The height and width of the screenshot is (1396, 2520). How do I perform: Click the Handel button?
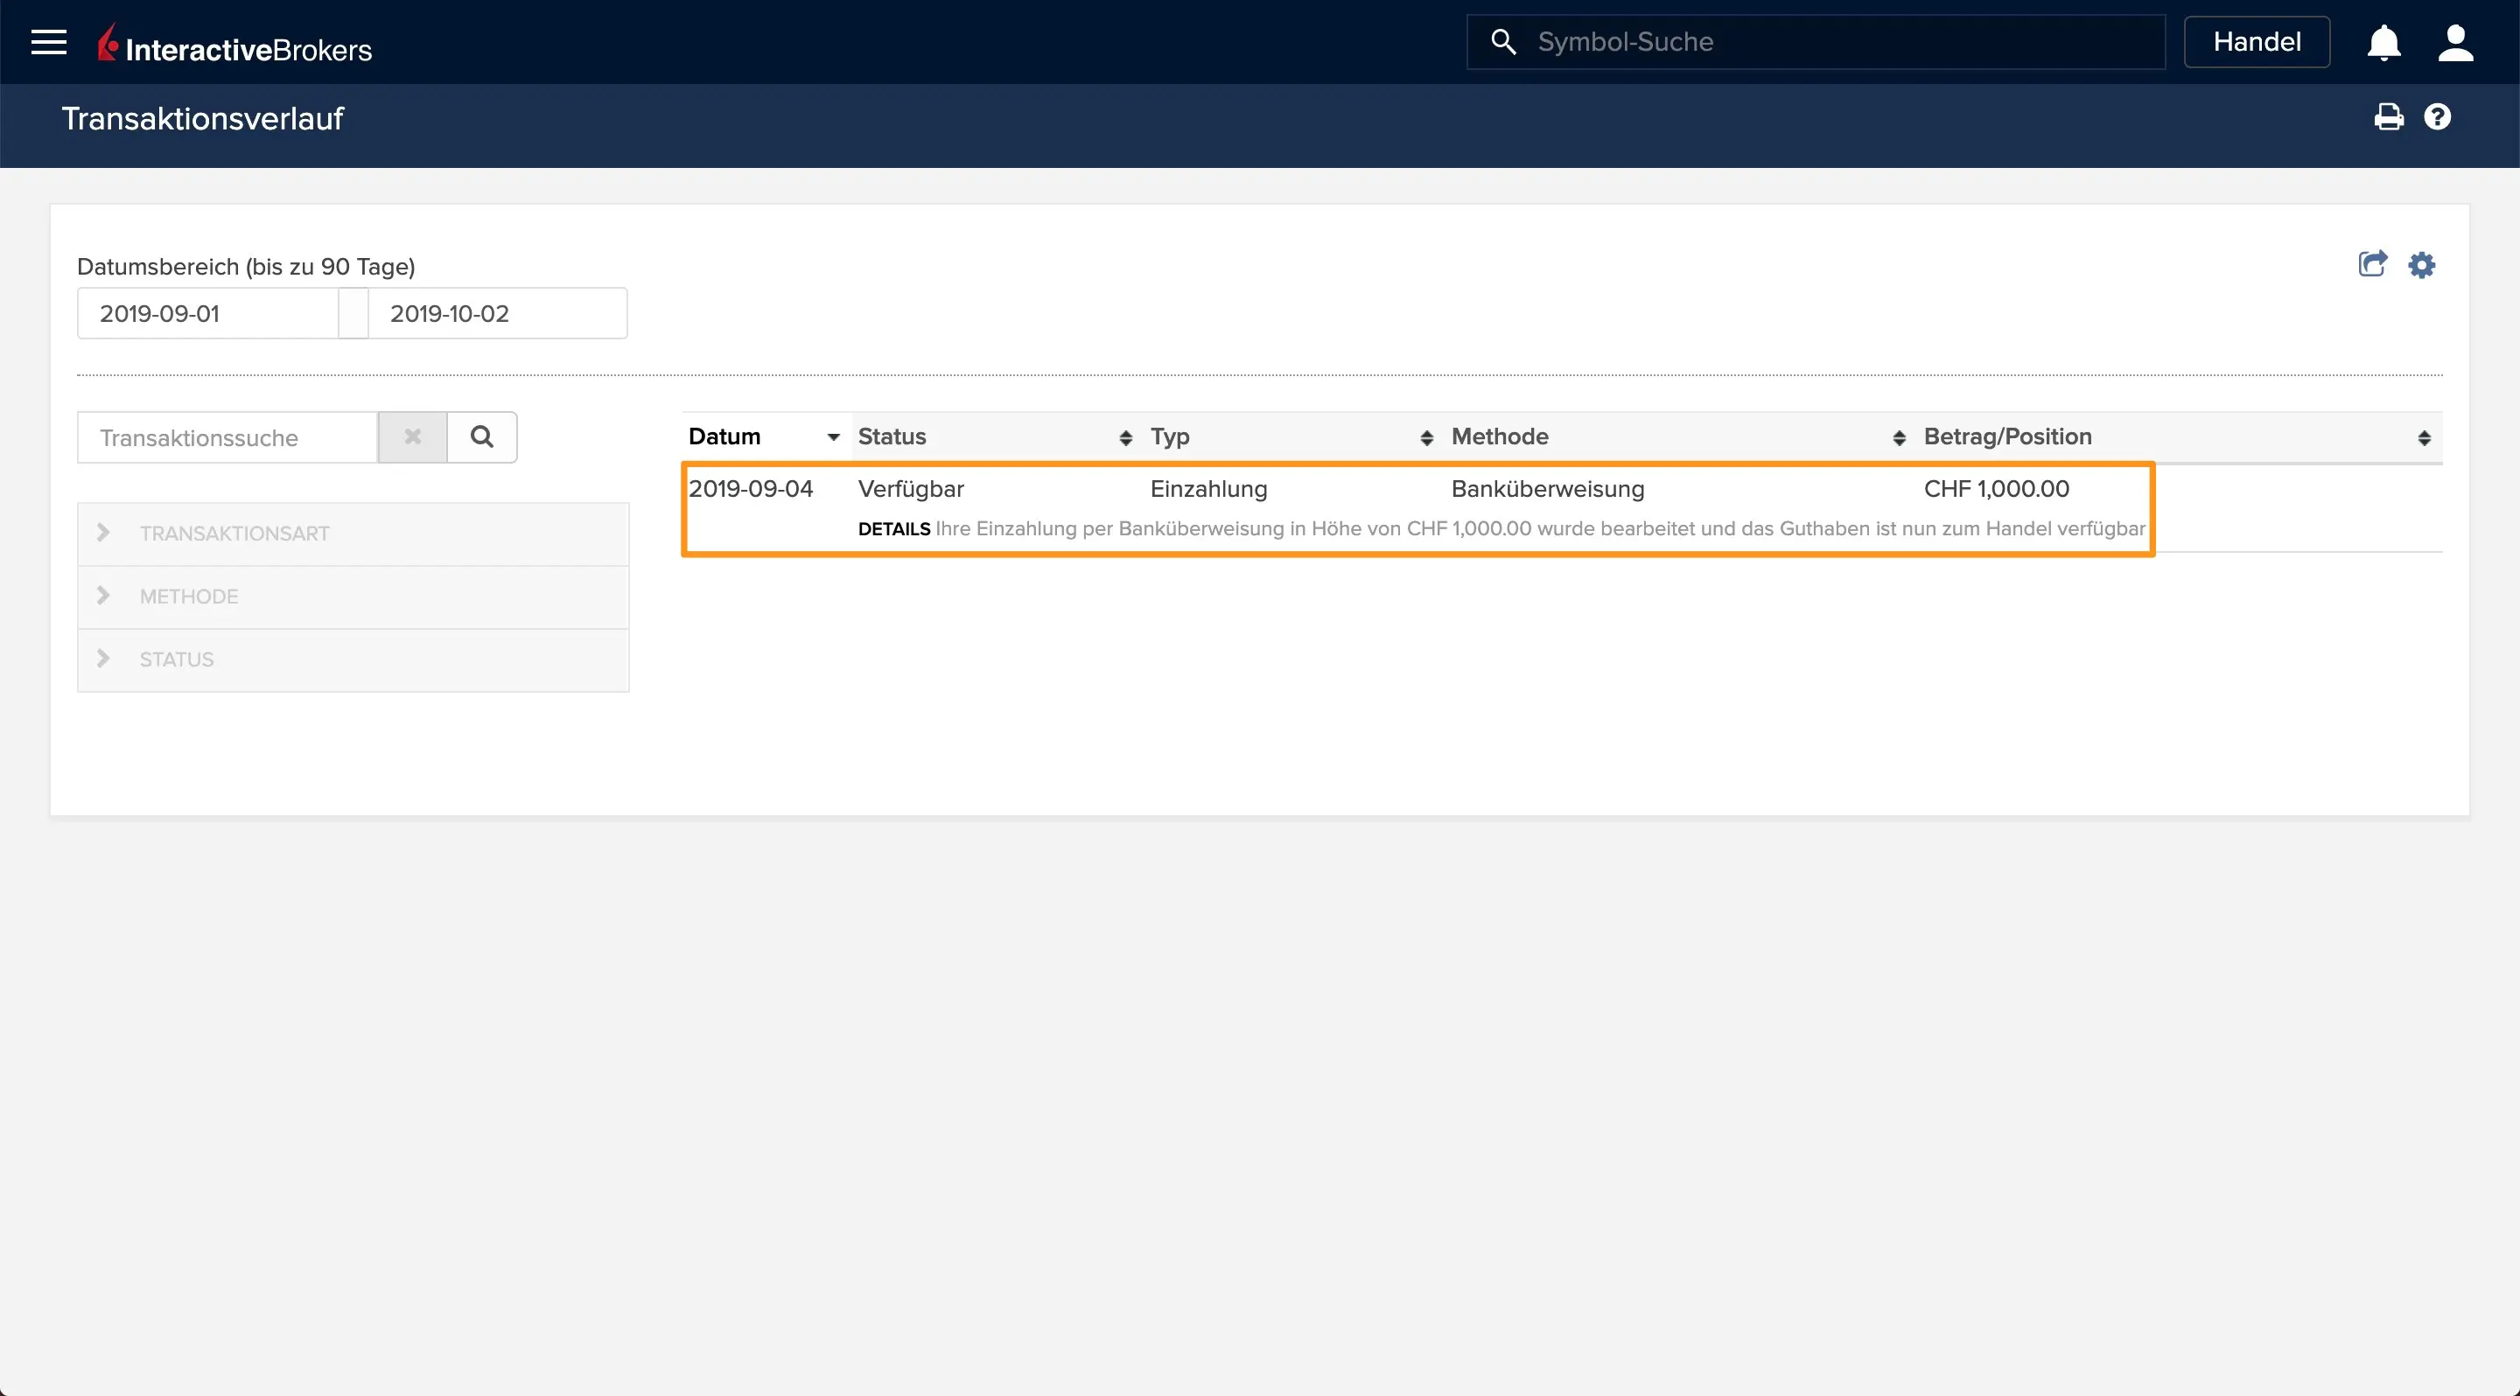(2256, 42)
